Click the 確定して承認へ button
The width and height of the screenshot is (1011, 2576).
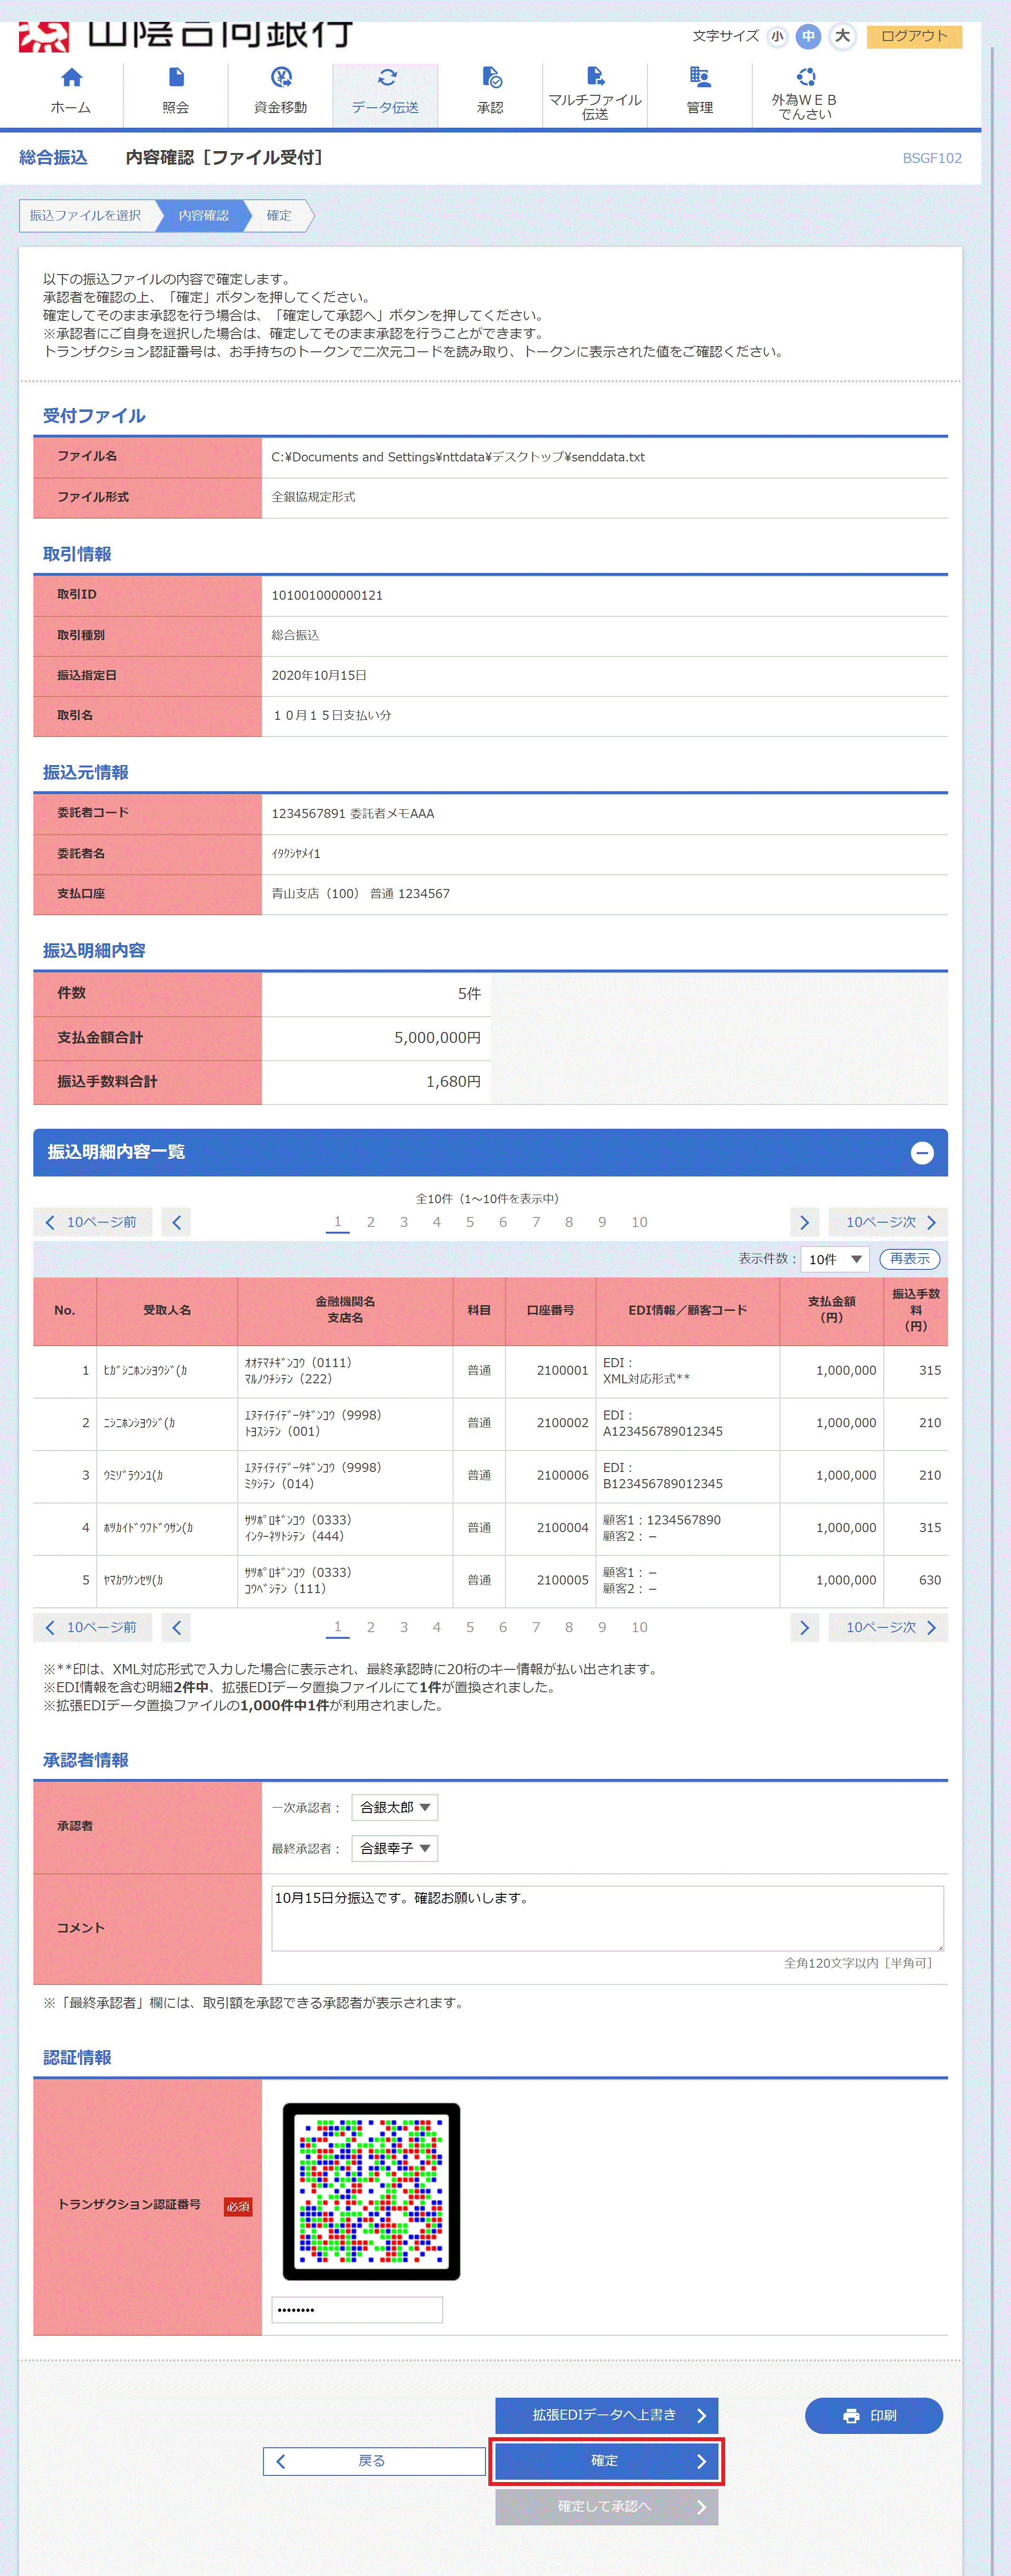click(607, 2506)
